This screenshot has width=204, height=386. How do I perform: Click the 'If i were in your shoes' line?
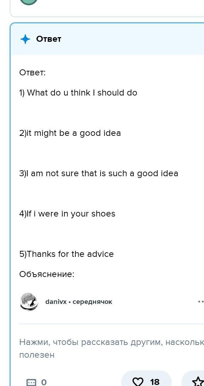67,214
